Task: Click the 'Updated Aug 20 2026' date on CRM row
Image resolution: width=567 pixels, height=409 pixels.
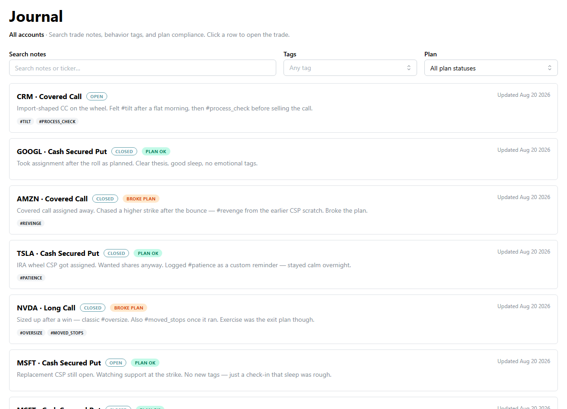Action: [524, 95]
